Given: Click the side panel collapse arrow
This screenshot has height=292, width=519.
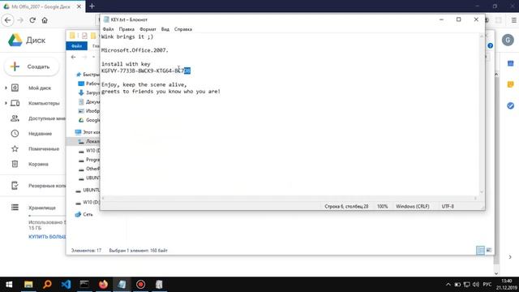Looking at the screenshot, I should [510, 257].
